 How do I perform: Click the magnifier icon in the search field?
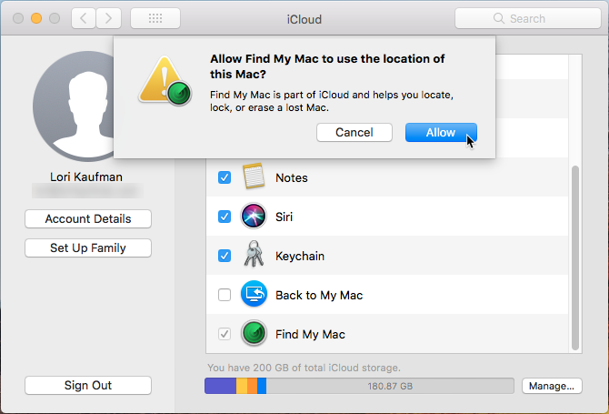click(x=499, y=18)
